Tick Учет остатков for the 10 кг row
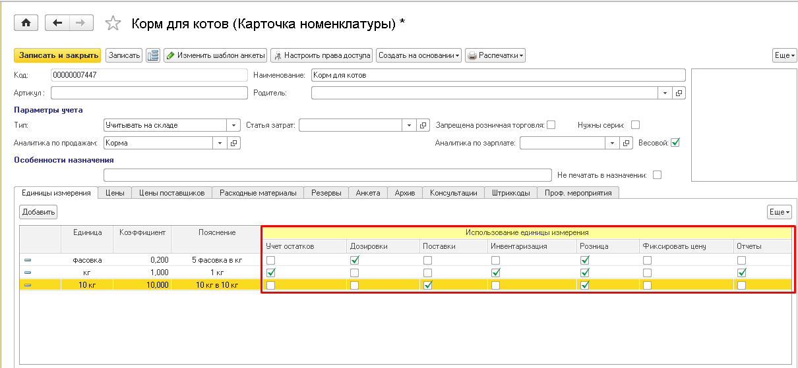This screenshot has width=798, height=368. tap(270, 285)
